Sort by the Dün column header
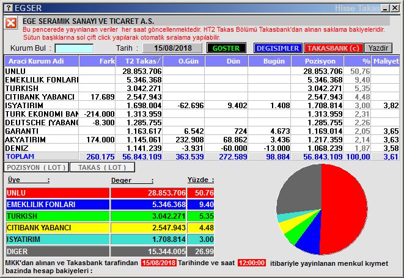This screenshot has width=404, height=278. pyautogui.click(x=226, y=61)
